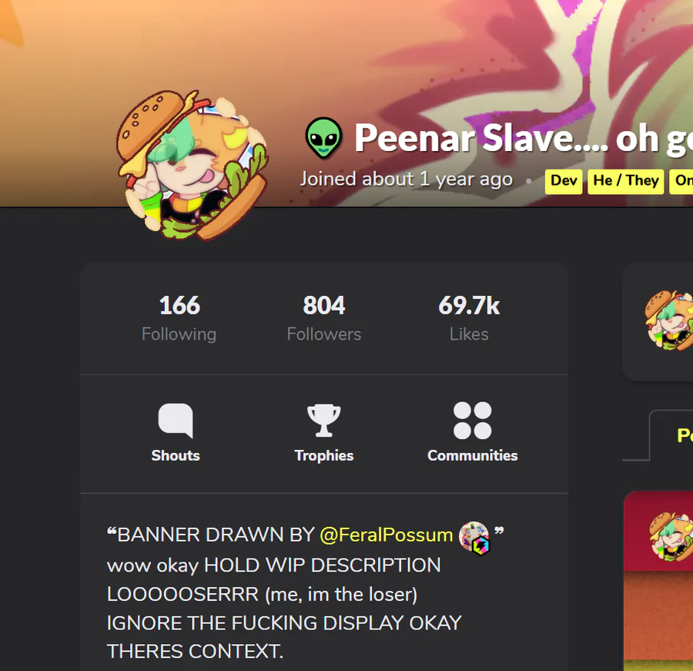Select the yellow Posts tab

tap(685, 435)
